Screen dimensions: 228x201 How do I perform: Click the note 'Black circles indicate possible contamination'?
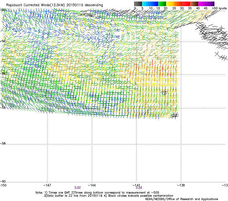pos(140,196)
